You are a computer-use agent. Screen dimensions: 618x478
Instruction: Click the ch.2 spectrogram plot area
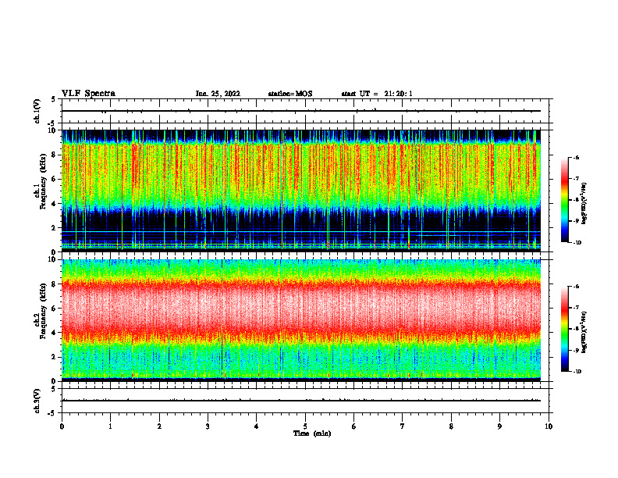coord(301,320)
